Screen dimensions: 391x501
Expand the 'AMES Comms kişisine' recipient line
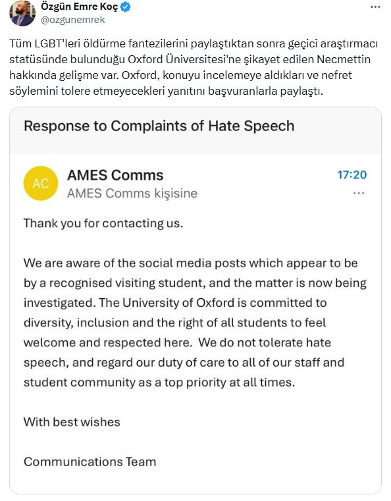[132, 194]
